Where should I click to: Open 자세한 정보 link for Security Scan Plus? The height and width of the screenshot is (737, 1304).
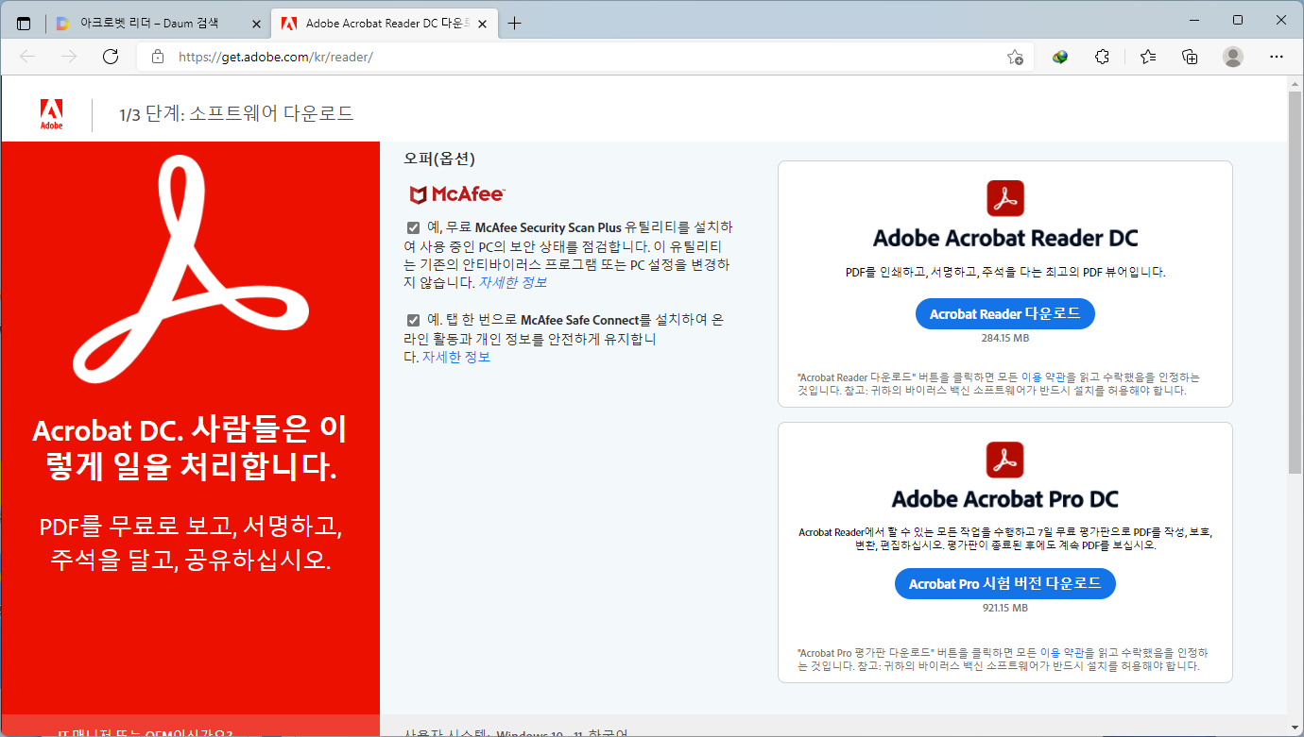coord(512,282)
